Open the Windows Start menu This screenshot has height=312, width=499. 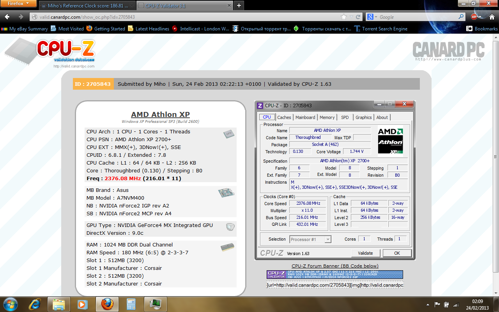click(10, 304)
